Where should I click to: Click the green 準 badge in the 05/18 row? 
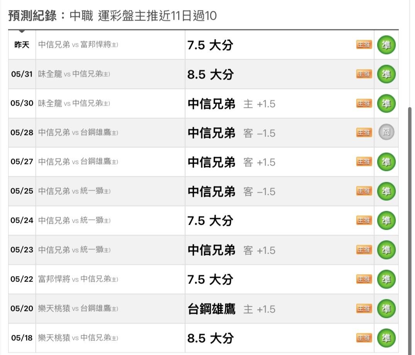(386, 338)
